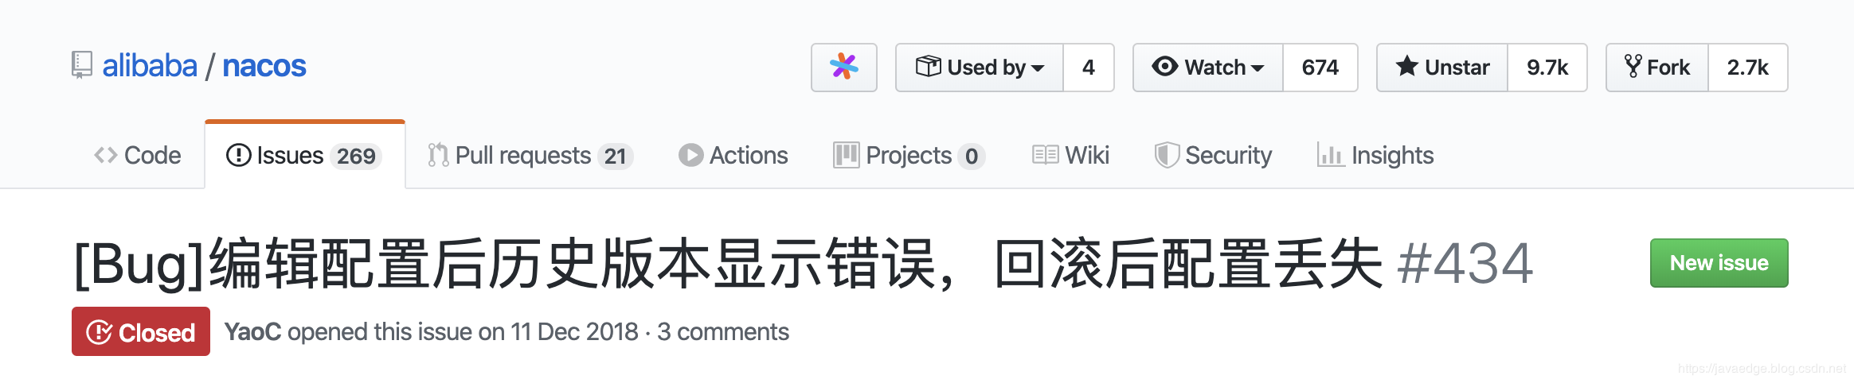
Task: Open the Code tab
Action: click(x=138, y=155)
